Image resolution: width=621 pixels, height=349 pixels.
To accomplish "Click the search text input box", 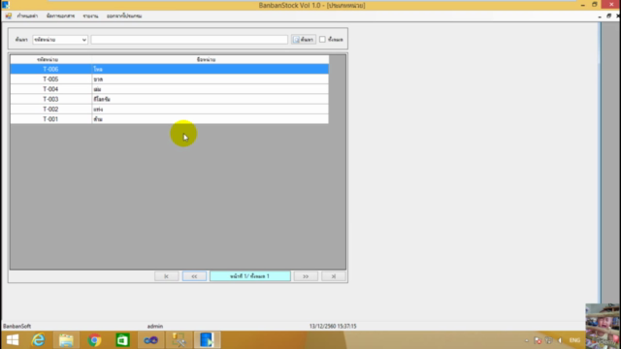I will point(189,40).
